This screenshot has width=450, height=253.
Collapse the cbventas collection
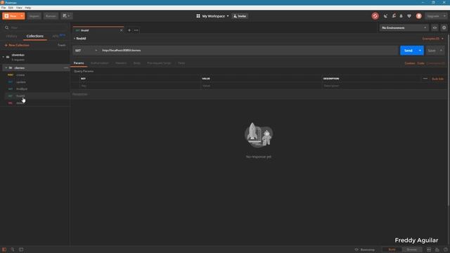coord(3,57)
